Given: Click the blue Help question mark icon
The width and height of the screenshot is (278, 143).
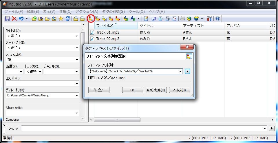Looking at the screenshot, I should (x=218, y=19).
